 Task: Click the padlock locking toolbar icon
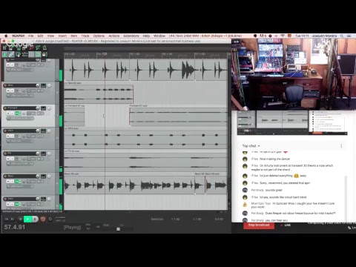pyautogui.click(x=44, y=54)
